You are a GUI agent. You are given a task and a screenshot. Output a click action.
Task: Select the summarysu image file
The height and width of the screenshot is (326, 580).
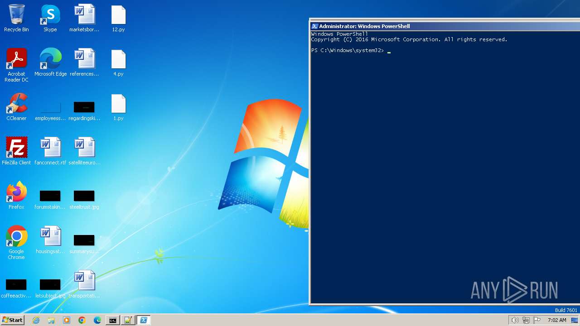point(84,244)
